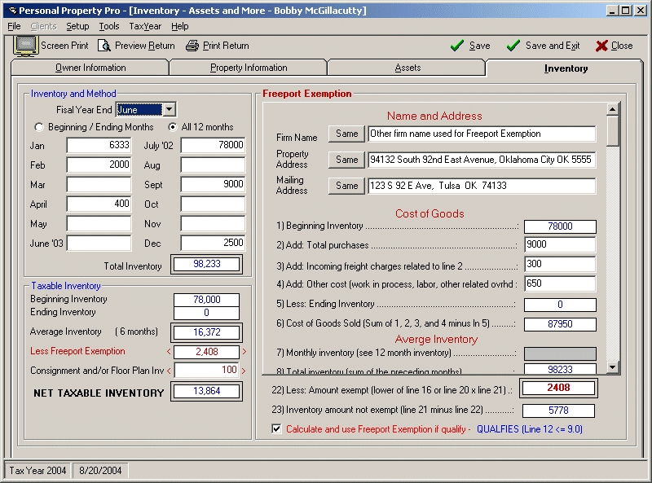Click the Tax Year 2004 status bar entry
This screenshot has height=483, width=652.
(x=37, y=471)
